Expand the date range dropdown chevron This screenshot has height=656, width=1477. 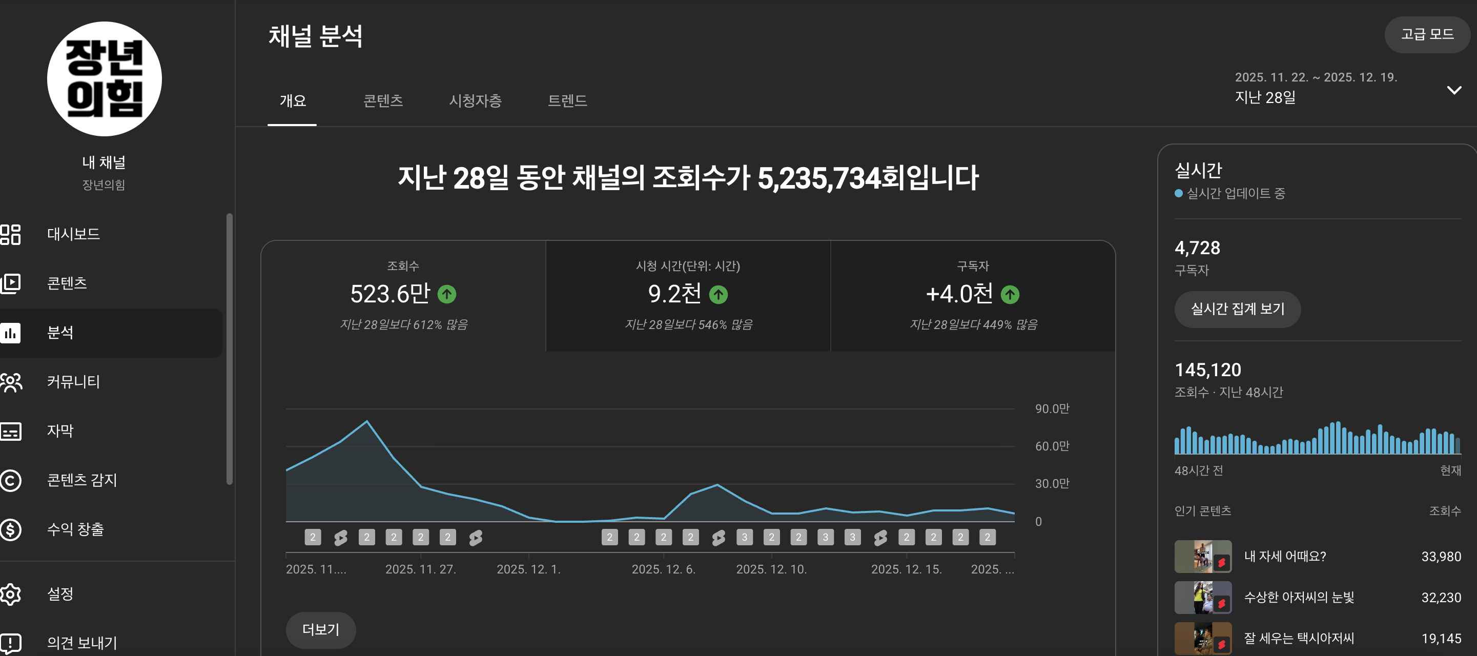point(1453,90)
